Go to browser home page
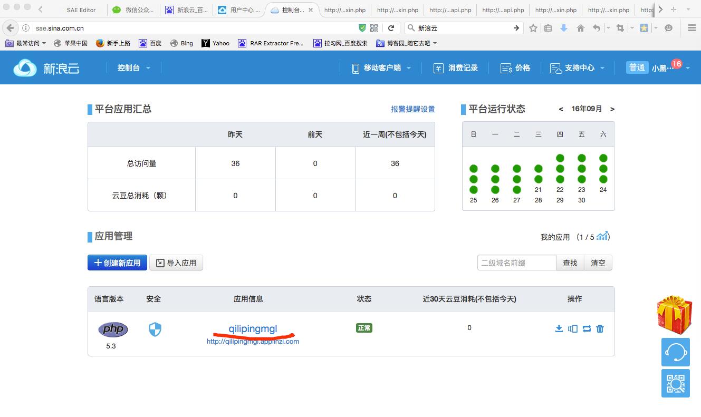The width and height of the screenshot is (701, 417). coord(581,28)
